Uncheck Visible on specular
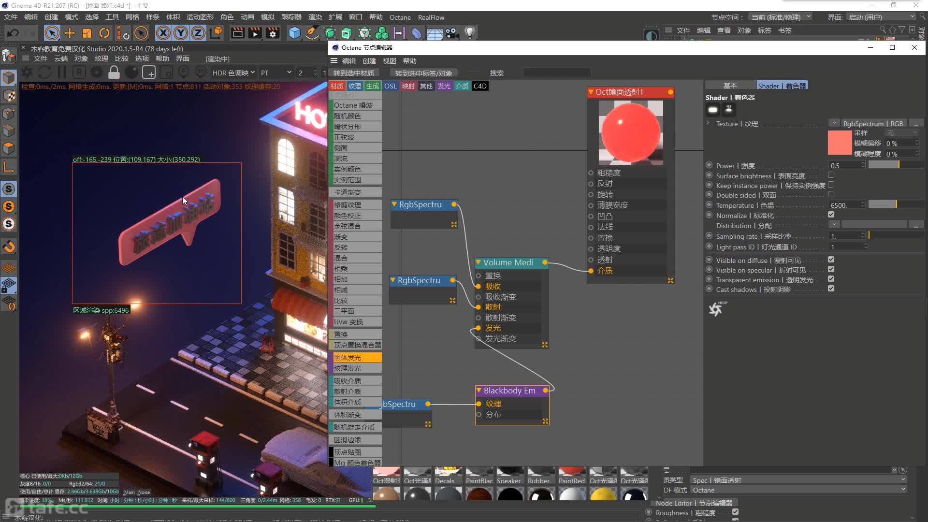 coord(831,269)
